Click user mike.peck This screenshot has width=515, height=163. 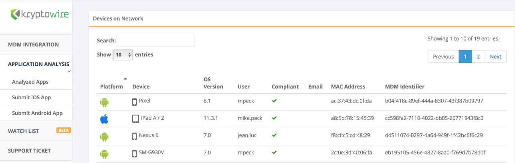click(249, 118)
